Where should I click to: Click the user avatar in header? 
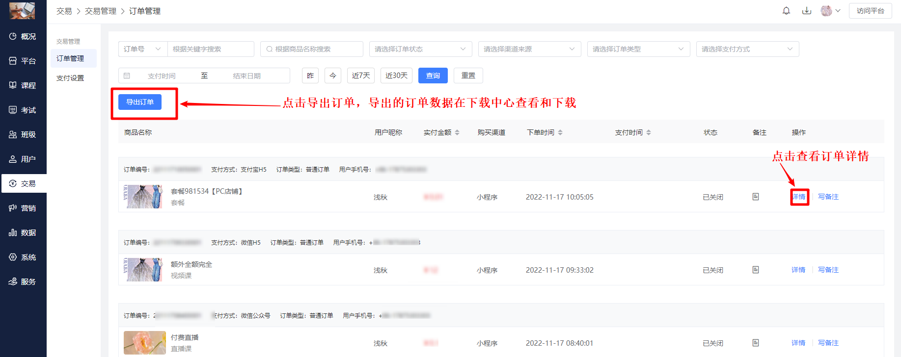tap(826, 11)
